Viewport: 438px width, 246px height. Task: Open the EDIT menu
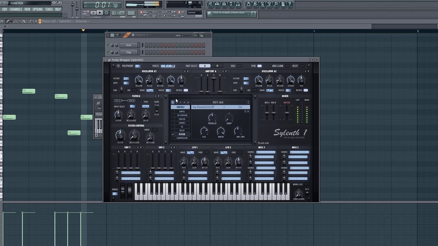(5, 9)
